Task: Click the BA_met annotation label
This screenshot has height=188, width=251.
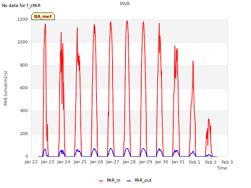Action: [x=43, y=16]
